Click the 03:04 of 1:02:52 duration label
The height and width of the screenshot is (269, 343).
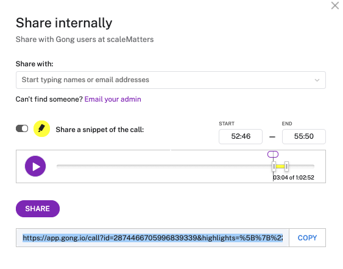[x=294, y=178]
